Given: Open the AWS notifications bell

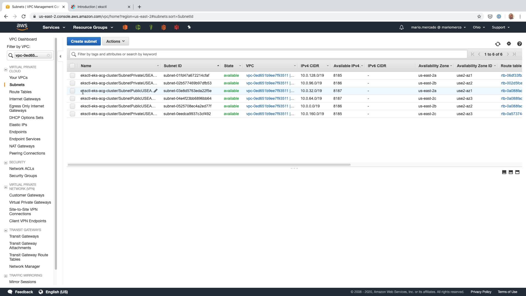Looking at the screenshot, I should (401, 27).
